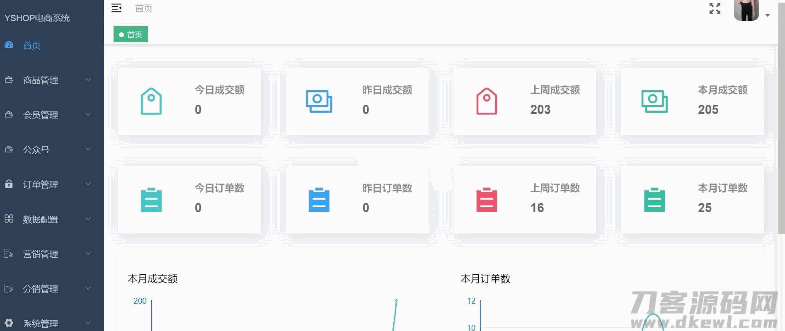The width and height of the screenshot is (785, 331).
Task: Open the 公众号 sidebar menu
Action: coord(36,150)
